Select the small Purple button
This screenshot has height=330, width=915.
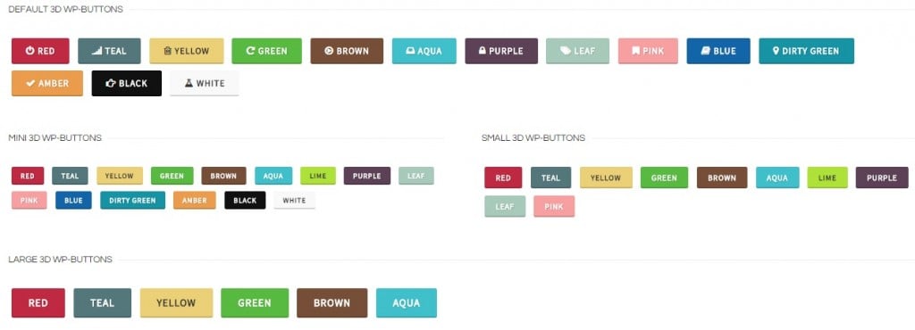882,177
